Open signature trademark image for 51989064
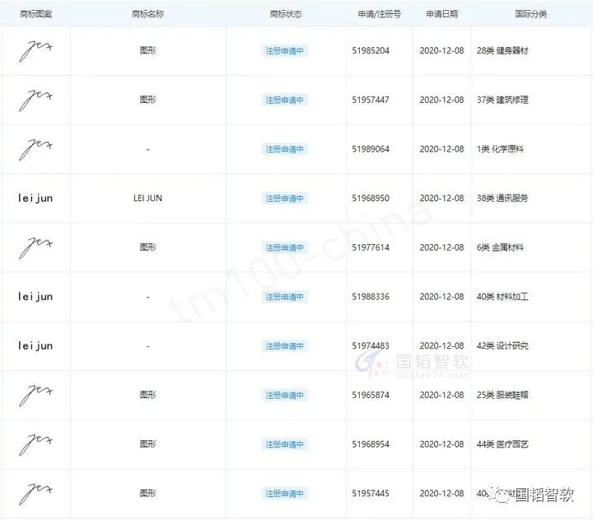 point(36,149)
